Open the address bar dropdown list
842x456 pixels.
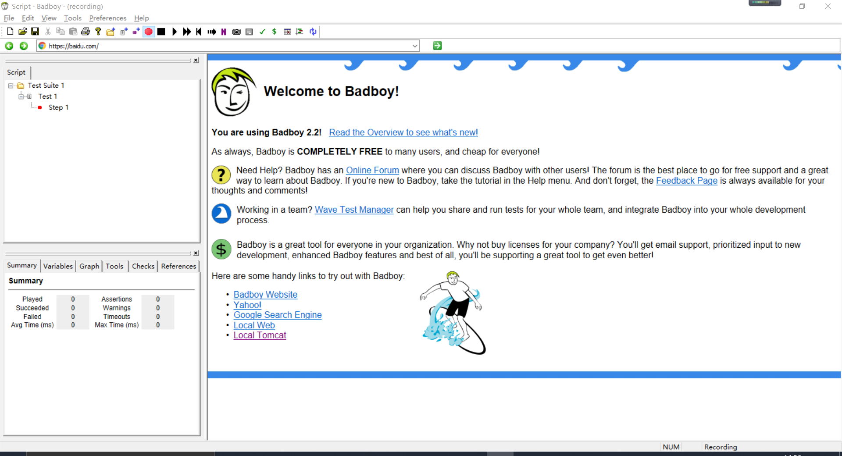tap(414, 46)
